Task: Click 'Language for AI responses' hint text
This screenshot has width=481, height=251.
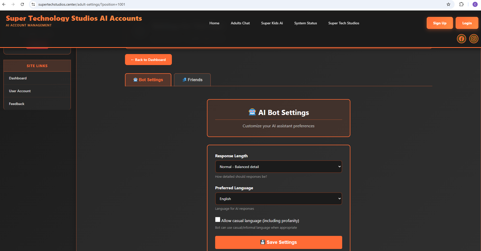Action: [x=235, y=209]
